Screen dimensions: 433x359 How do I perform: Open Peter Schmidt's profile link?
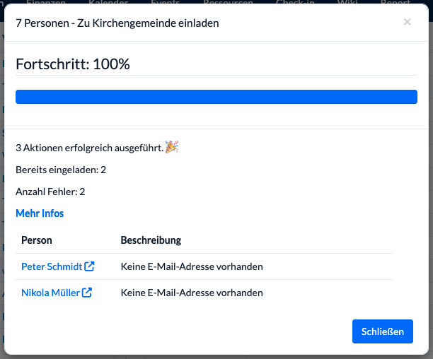click(52, 267)
